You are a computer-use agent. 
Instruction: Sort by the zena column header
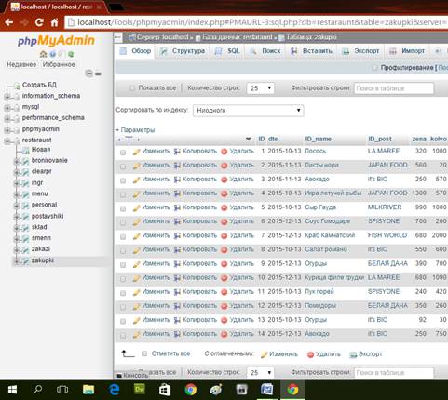point(419,139)
